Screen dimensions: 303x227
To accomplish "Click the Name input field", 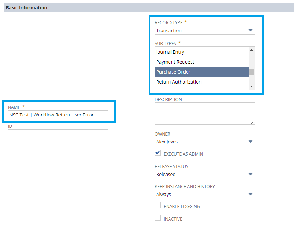I will pyautogui.click(x=58, y=115).
